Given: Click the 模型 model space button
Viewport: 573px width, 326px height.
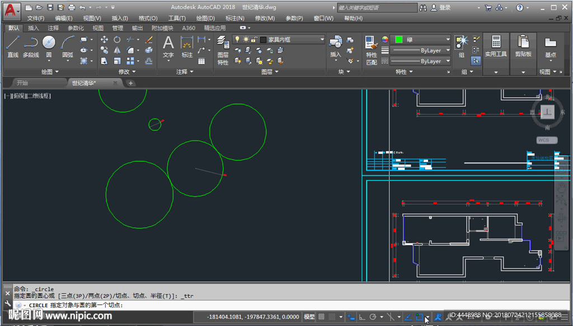Looking at the screenshot, I should pos(309,317).
